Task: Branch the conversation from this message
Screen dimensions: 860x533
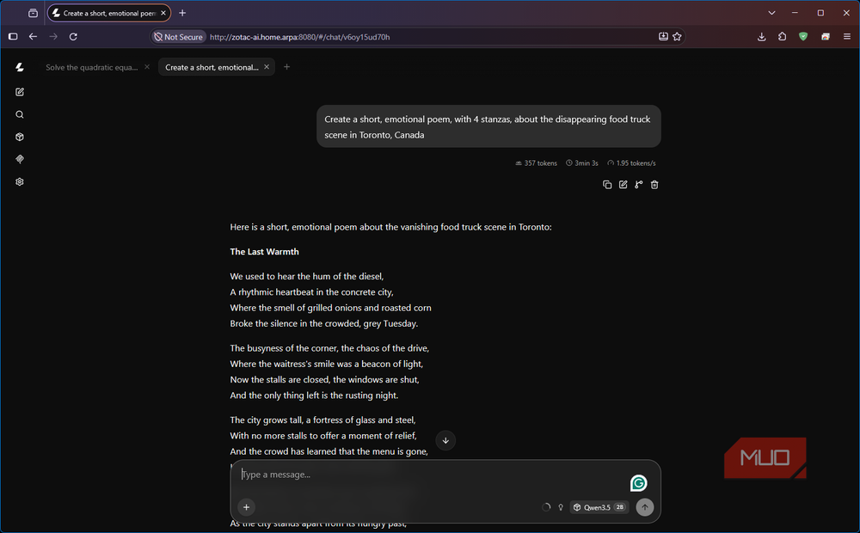Action: point(639,185)
